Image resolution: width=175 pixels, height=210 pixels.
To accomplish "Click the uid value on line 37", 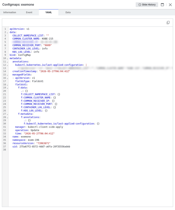I will click(x=45, y=146).
